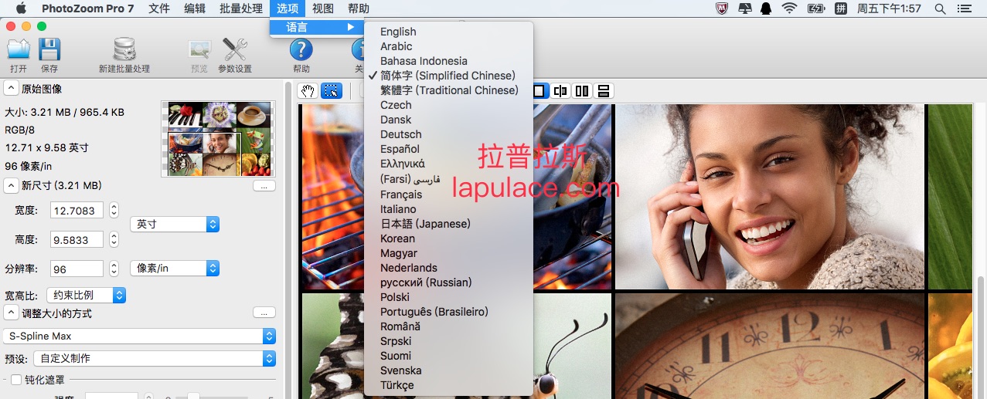Click the blue Help (帮助) question mark icon

pos(301,50)
